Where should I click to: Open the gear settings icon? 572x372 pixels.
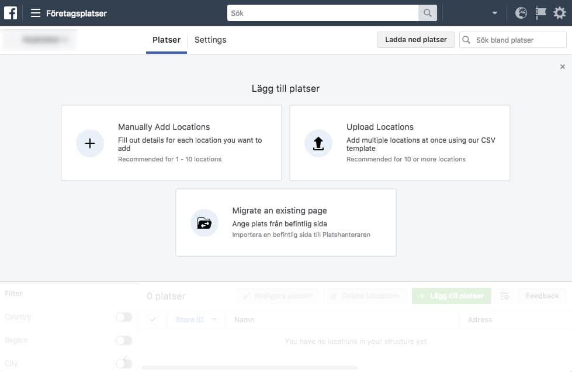tap(560, 13)
